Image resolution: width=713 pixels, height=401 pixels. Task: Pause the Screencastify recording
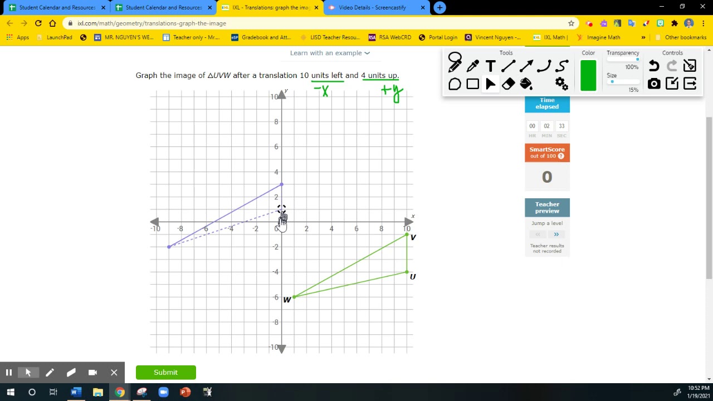tap(9, 373)
